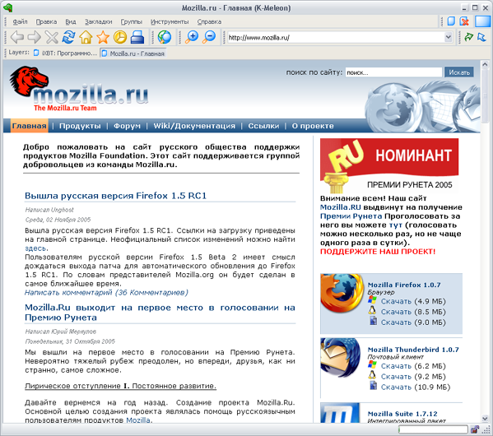This screenshot has height=436, width=493.
Task: Switch to the iXBT layer tab
Action: (x=65, y=53)
